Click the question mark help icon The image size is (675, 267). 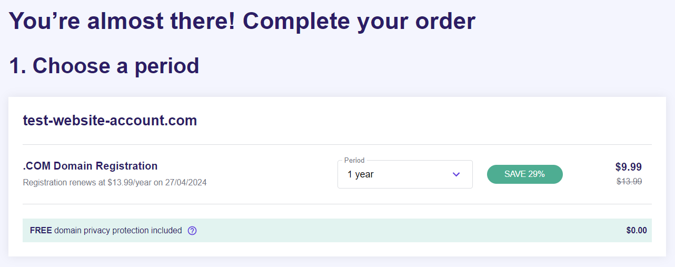192,231
